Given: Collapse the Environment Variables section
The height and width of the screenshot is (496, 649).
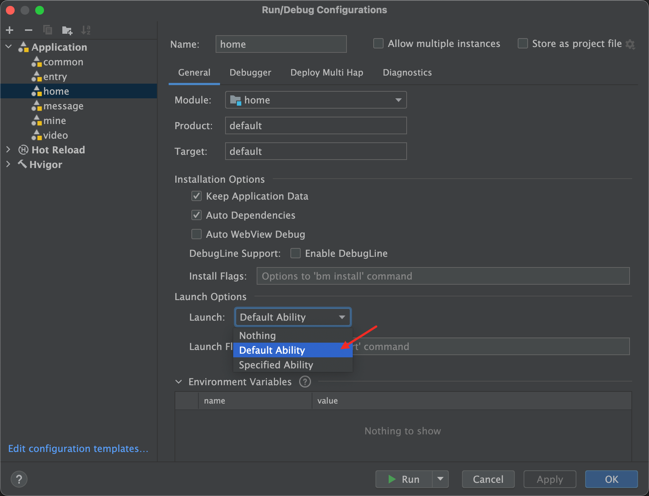Looking at the screenshot, I should pos(179,382).
